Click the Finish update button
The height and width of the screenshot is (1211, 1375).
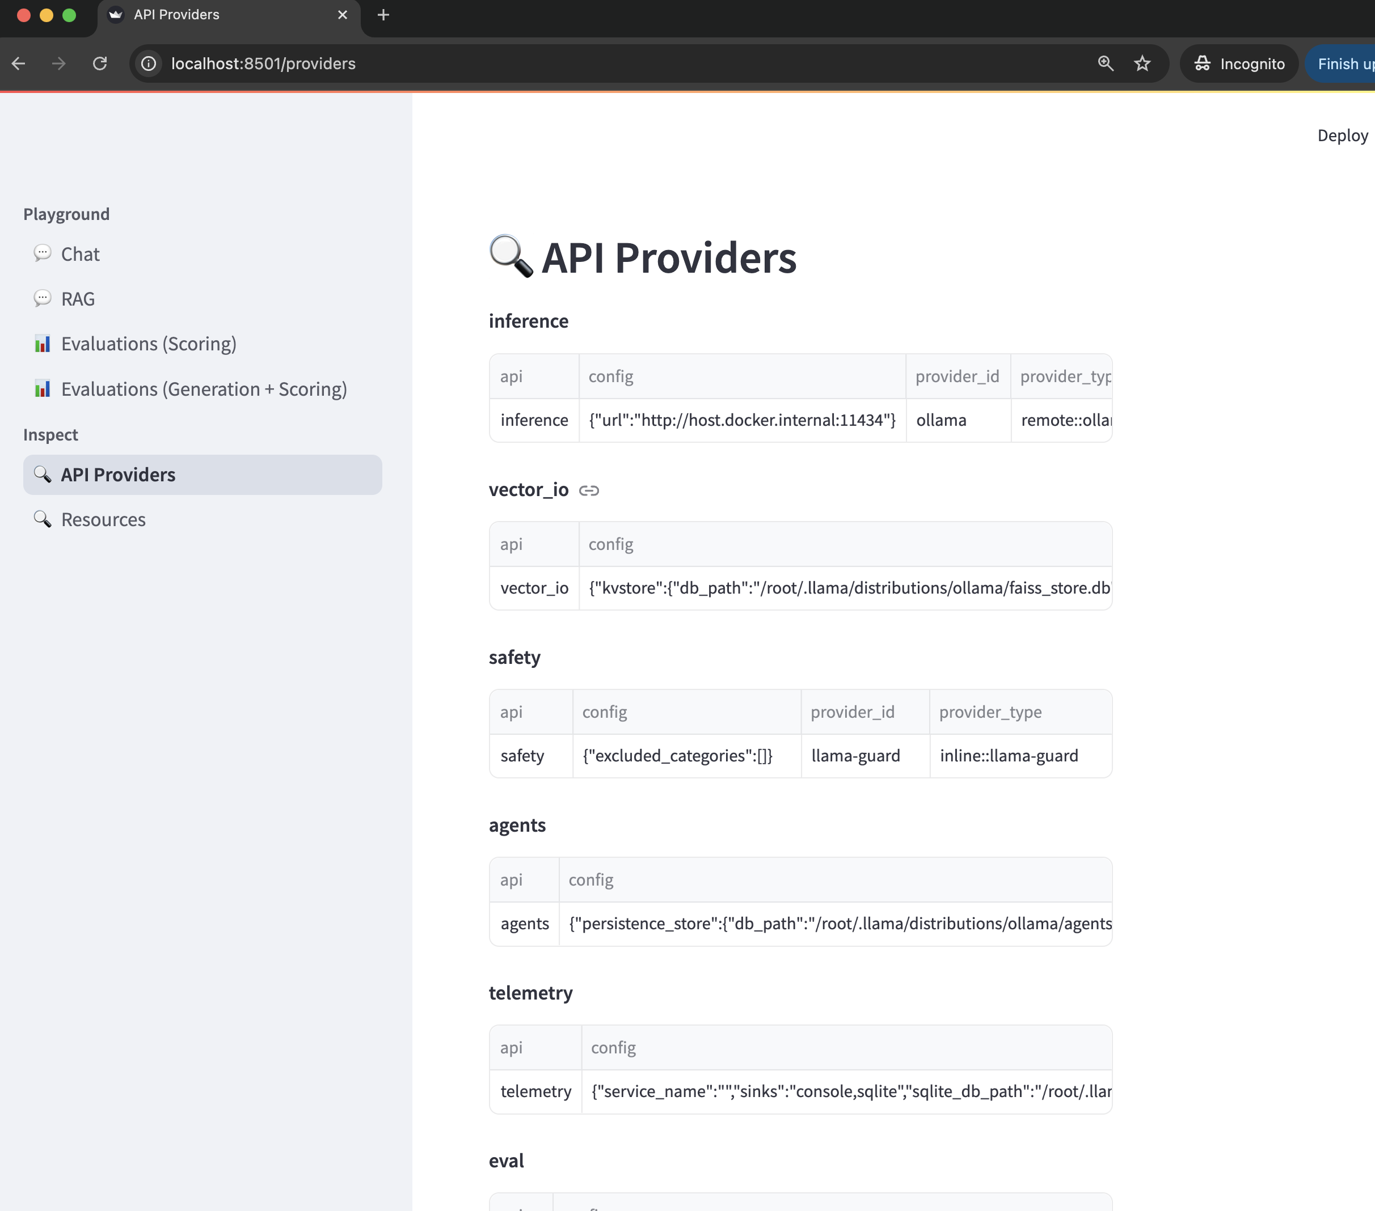[x=1341, y=64]
